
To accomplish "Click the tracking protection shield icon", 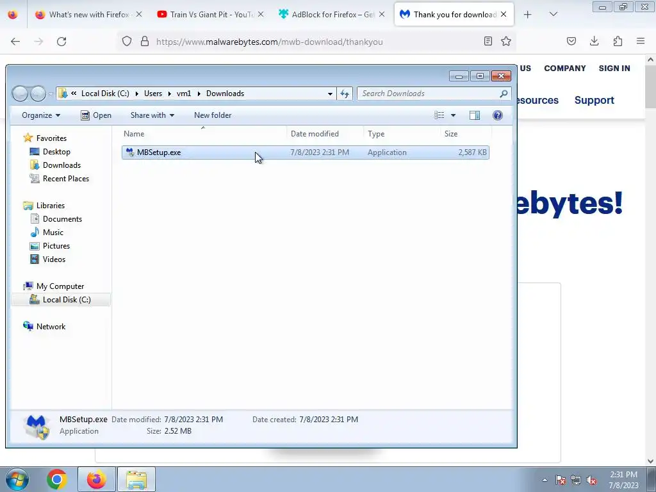I will click(127, 42).
